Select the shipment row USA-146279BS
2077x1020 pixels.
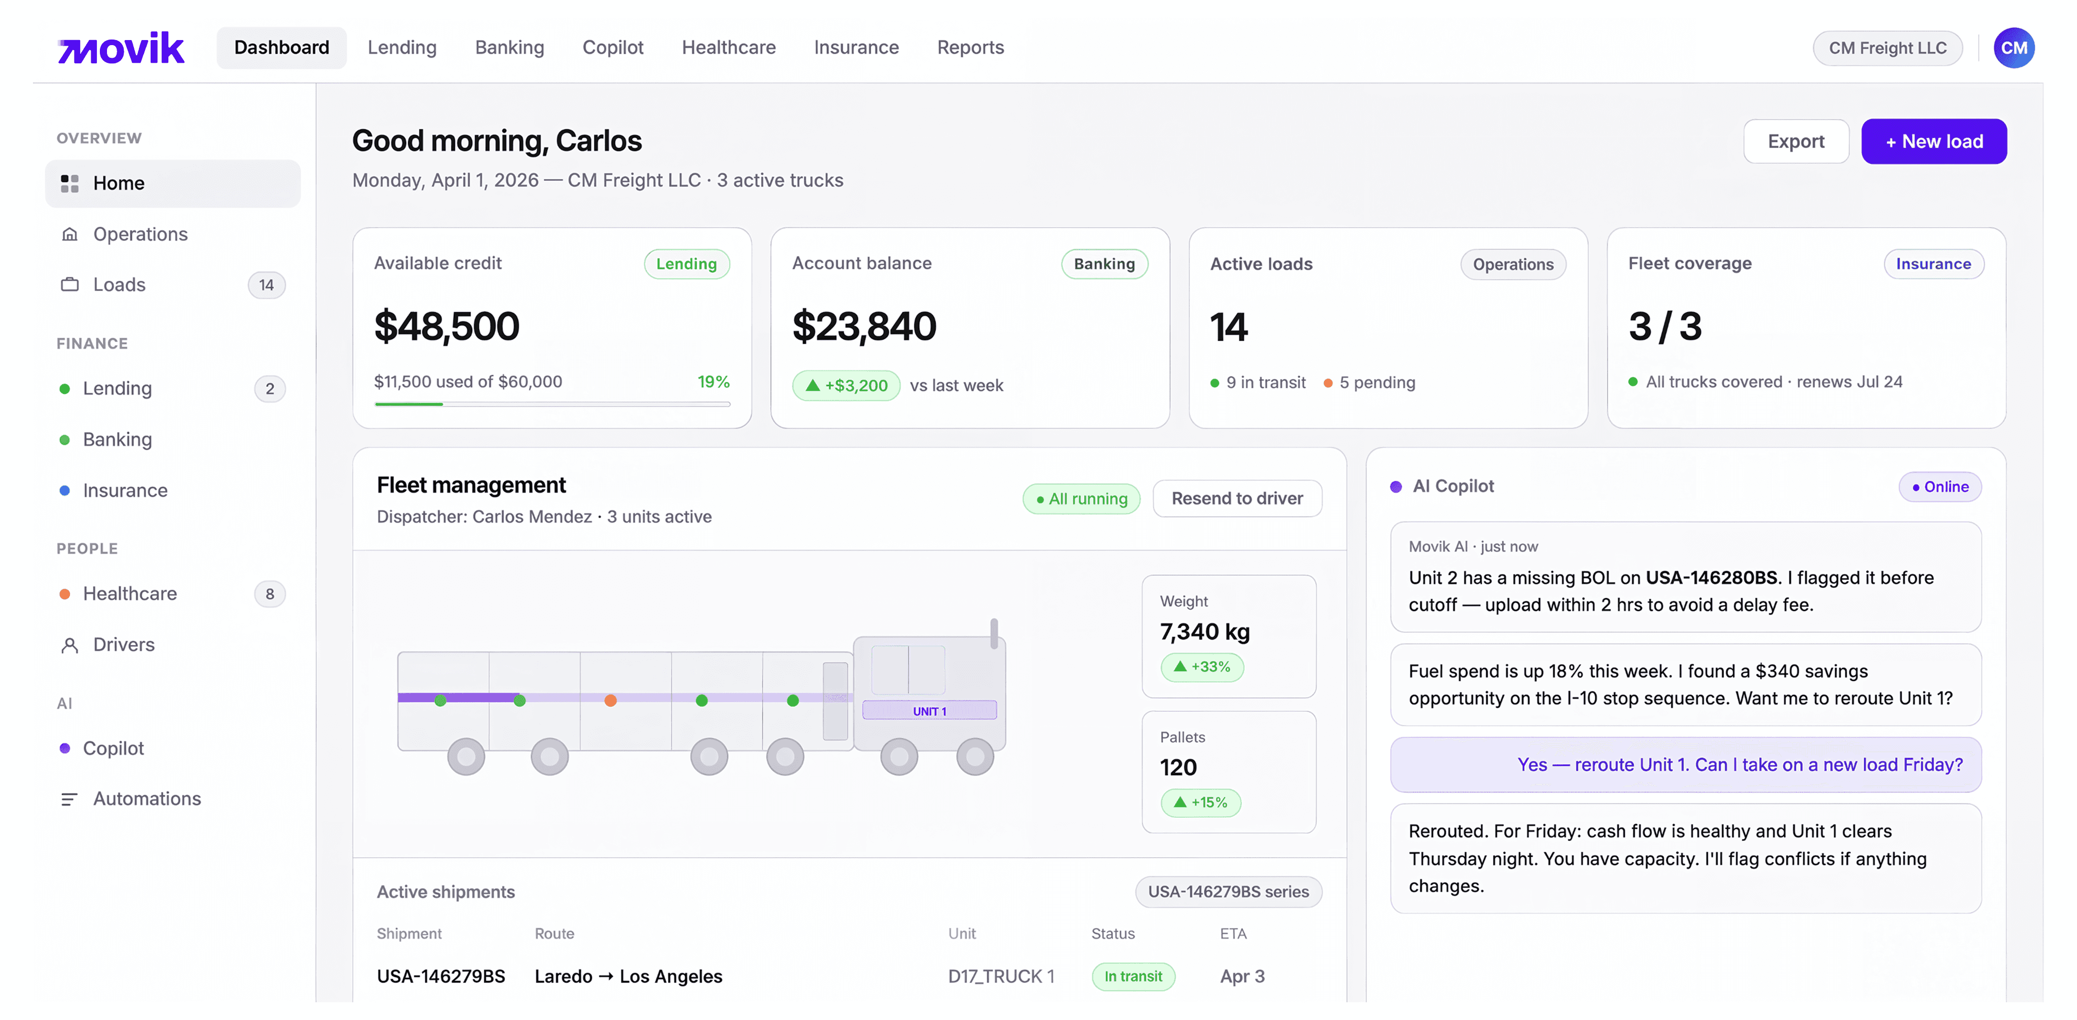tap(440, 976)
